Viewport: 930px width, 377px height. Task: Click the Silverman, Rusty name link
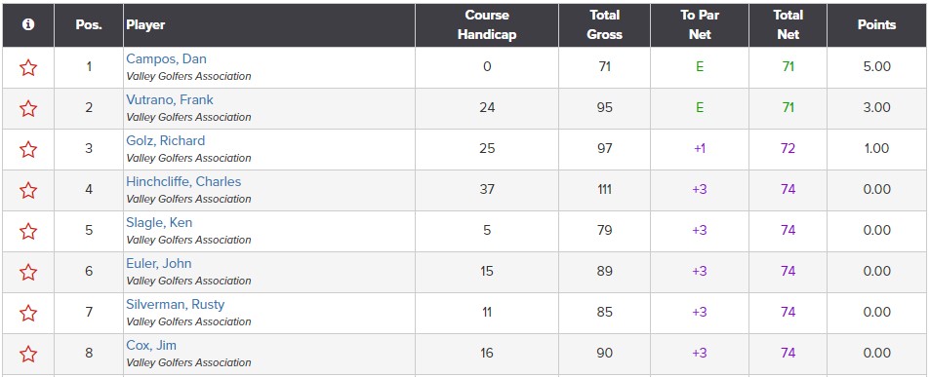tap(175, 304)
